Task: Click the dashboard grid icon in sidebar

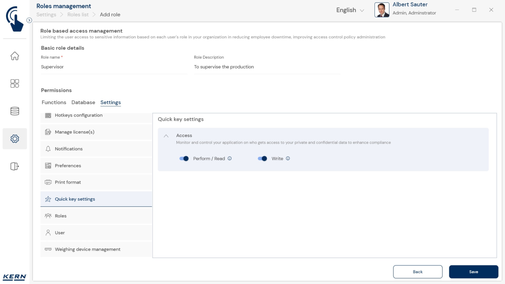Action: coord(15,84)
